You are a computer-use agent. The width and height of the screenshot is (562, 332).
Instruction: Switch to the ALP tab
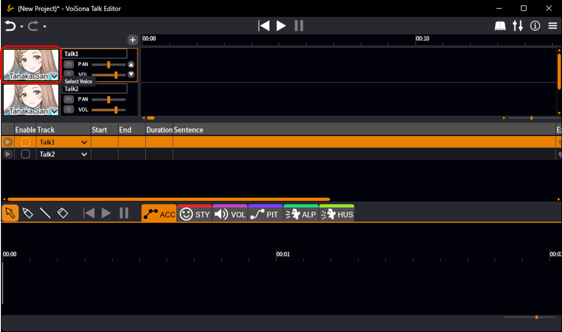[x=301, y=214]
